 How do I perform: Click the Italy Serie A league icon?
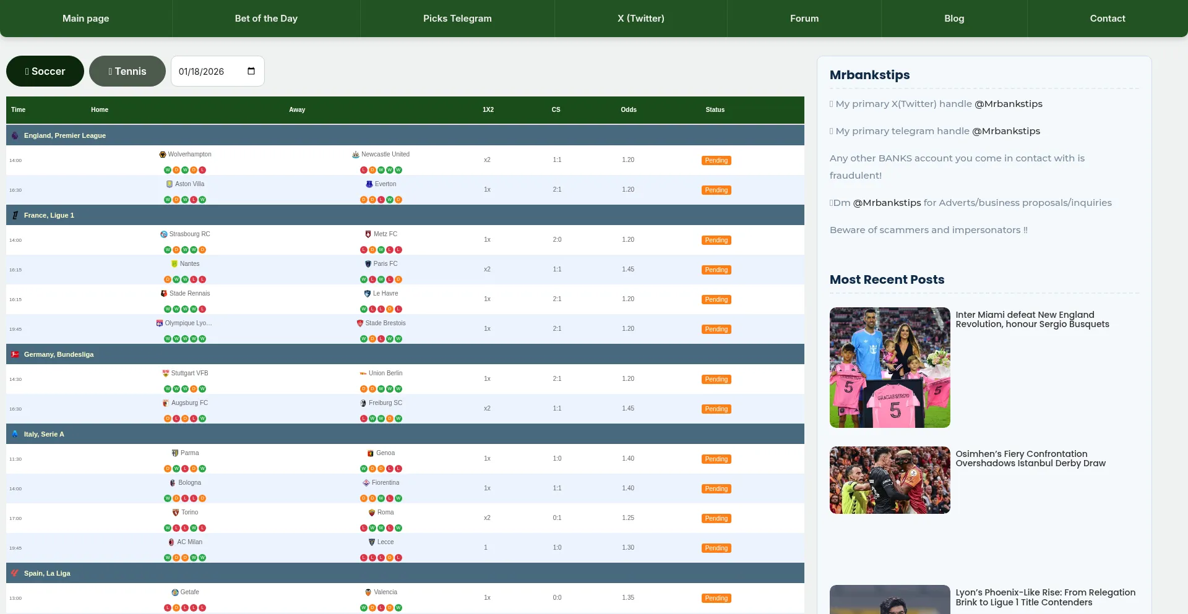pyautogui.click(x=15, y=434)
